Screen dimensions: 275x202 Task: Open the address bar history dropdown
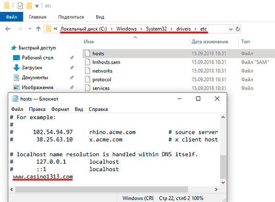point(231,29)
